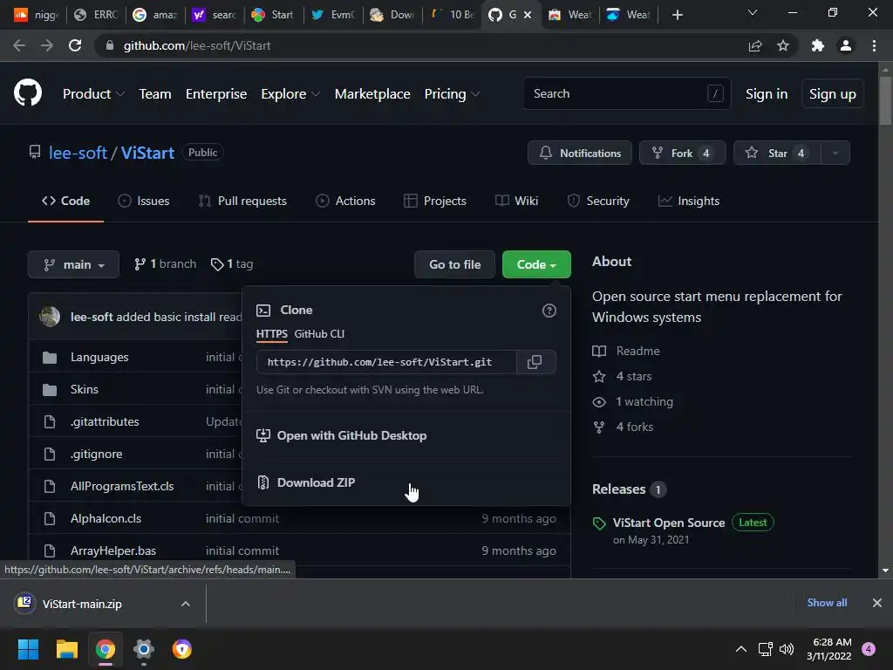
Task: Open the Readme link in About
Action: coord(637,351)
